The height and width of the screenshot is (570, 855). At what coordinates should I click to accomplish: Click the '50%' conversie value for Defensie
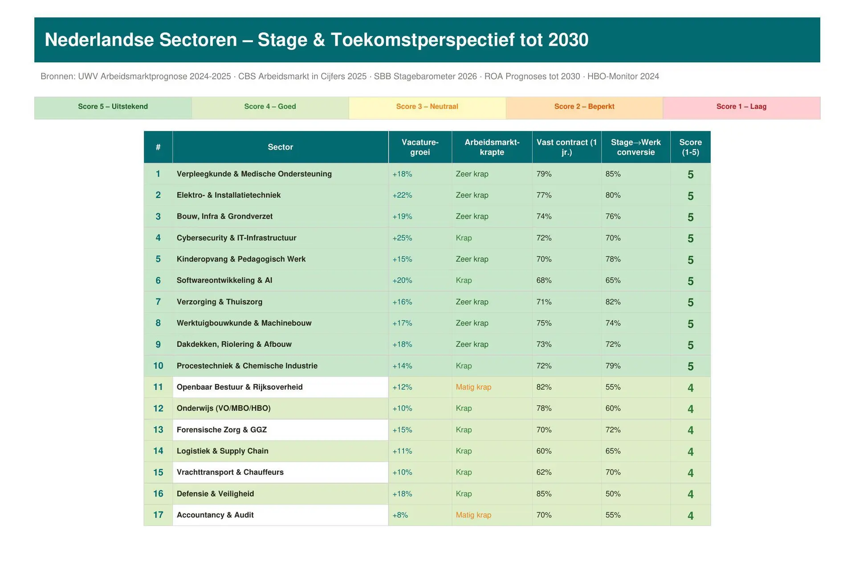(613, 494)
